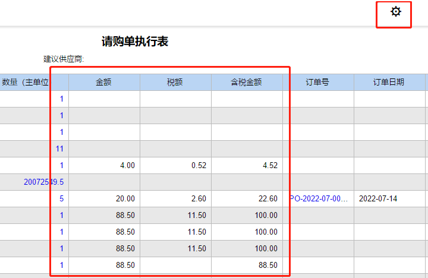
Task: Select the 订单日期 column header
Action: (389, 82)
